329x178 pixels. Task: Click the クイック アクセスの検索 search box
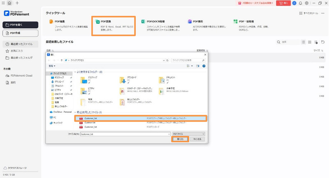click(x=188, y=60)
